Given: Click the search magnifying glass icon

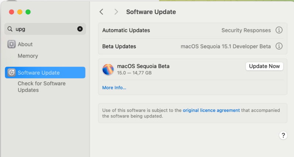Looking at the screenshot, I should (10, 29).
